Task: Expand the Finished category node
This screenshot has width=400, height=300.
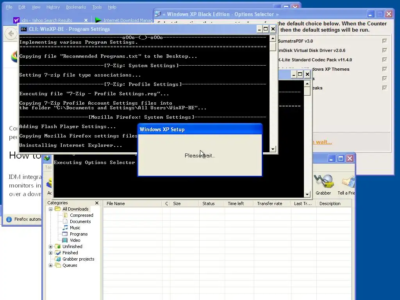Action: [50, 253]
